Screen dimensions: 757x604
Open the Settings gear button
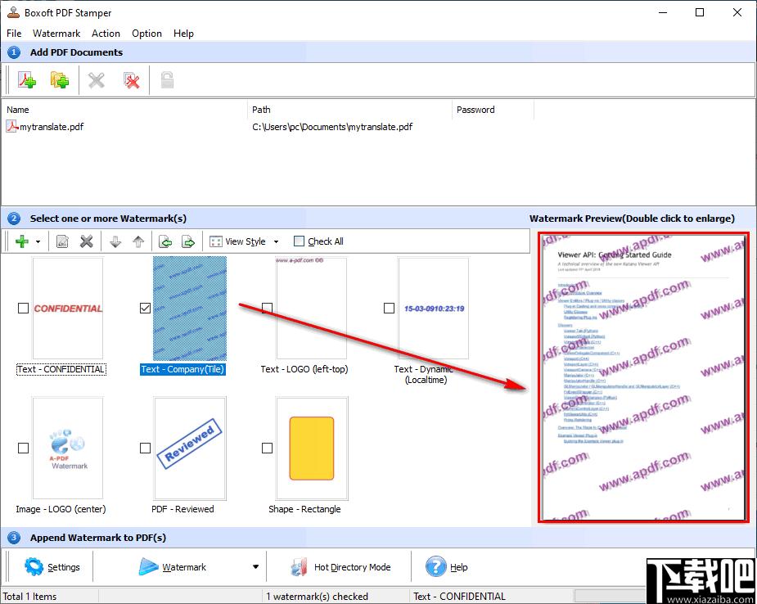tap(52, 567)
